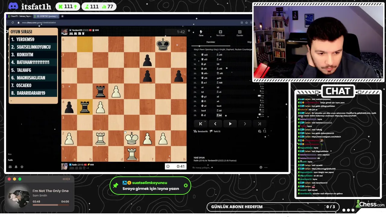Select the white rook on c2
This screenshot has width=386, height=217.
100,138
